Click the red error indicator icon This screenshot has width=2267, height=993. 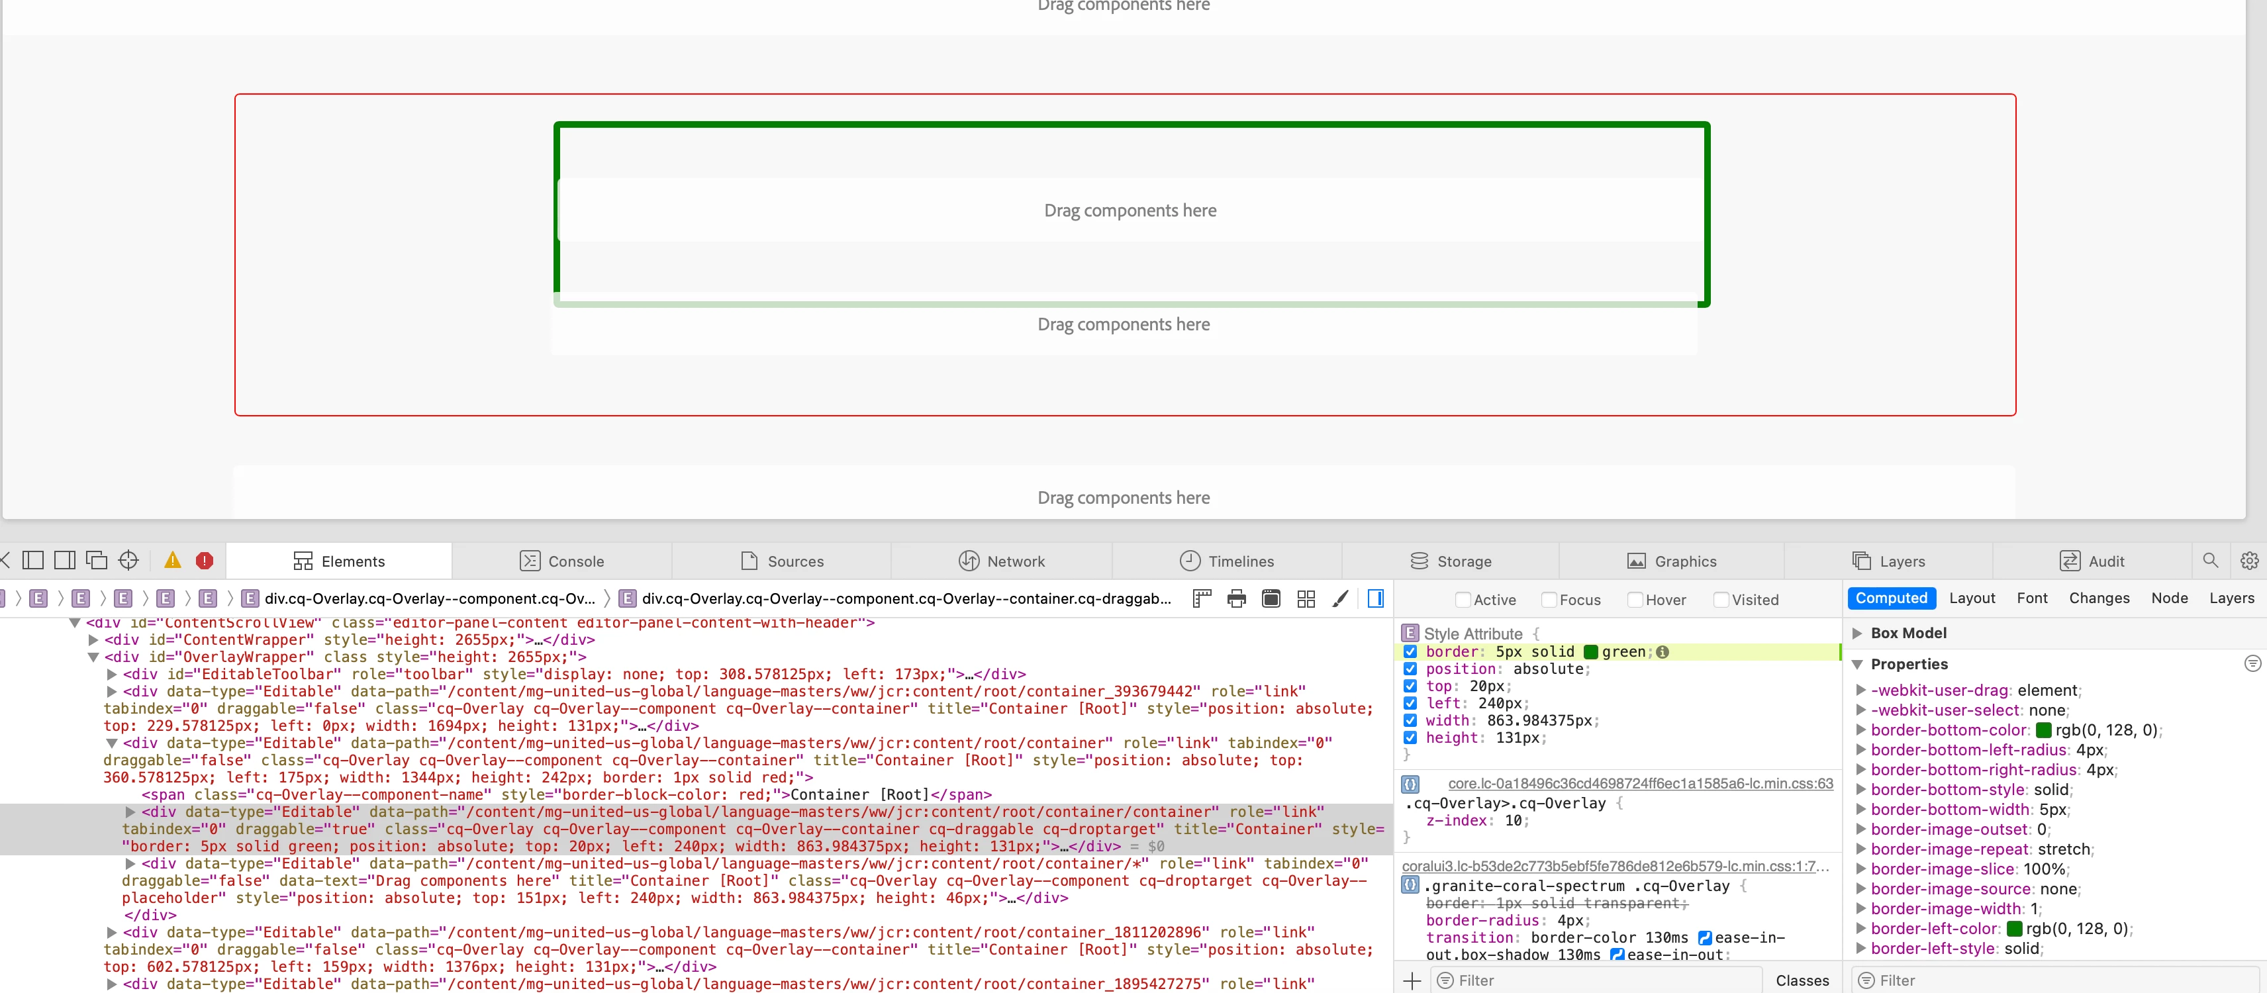click(x=204, y=560)
